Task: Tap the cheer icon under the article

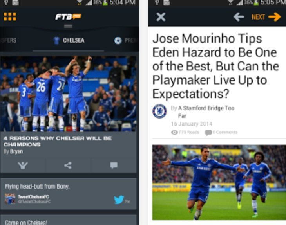Action: [x=23, y=166]
